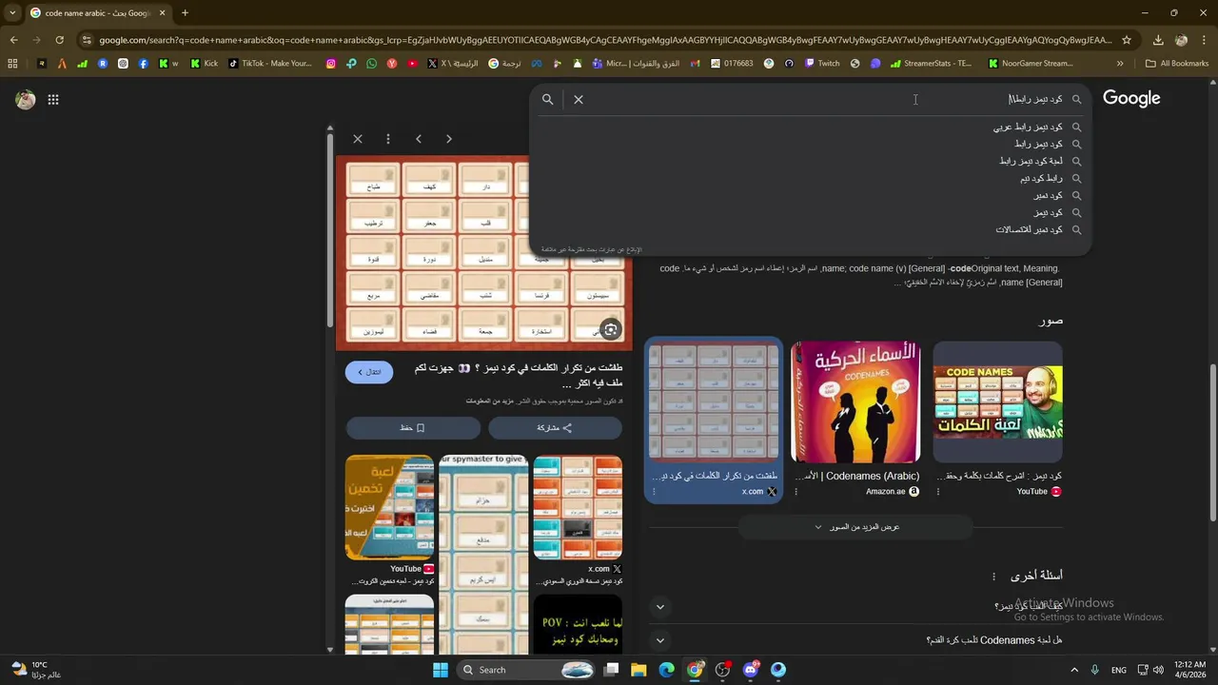Image resolution: width=1218 pixels, height=685 pixels.
Task: Open Chrome downloads icon
Action: click(1158, 40)
